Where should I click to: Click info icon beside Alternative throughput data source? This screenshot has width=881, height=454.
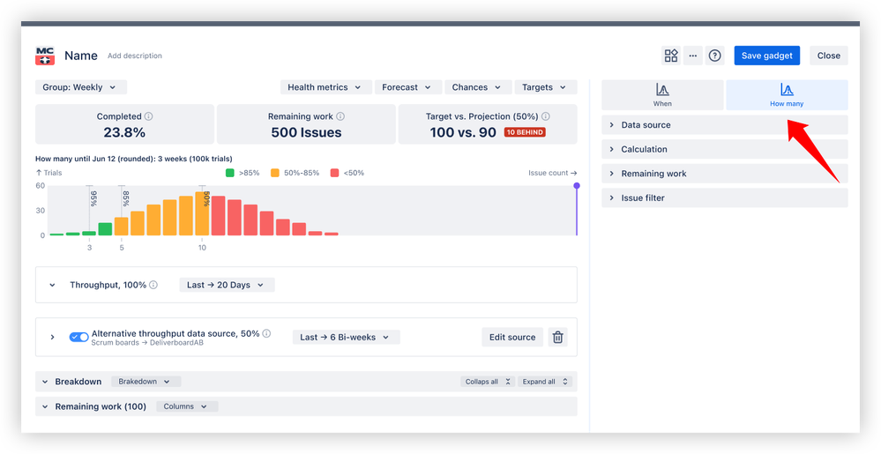(266, 333)
